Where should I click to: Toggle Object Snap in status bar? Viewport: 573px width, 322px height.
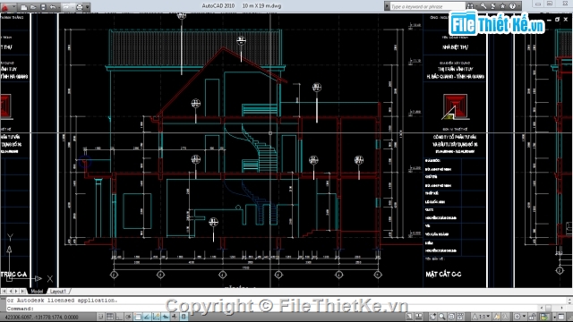pos(138,317)
